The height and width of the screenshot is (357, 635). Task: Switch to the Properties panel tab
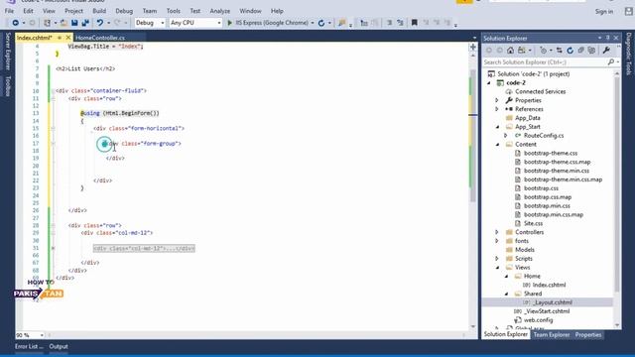[x=588, y=335]
